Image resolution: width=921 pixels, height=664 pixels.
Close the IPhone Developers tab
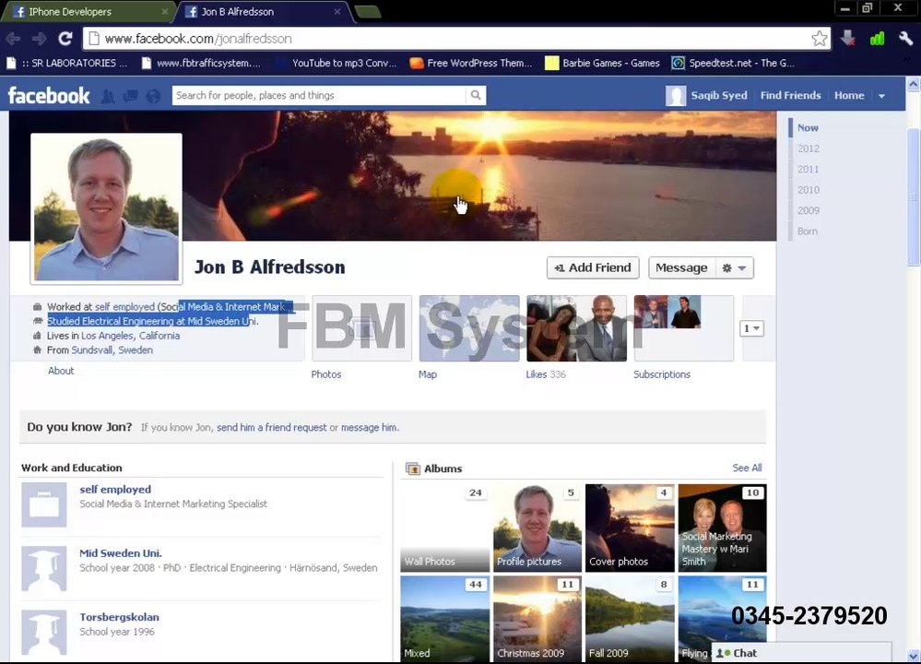click(164, 12)
